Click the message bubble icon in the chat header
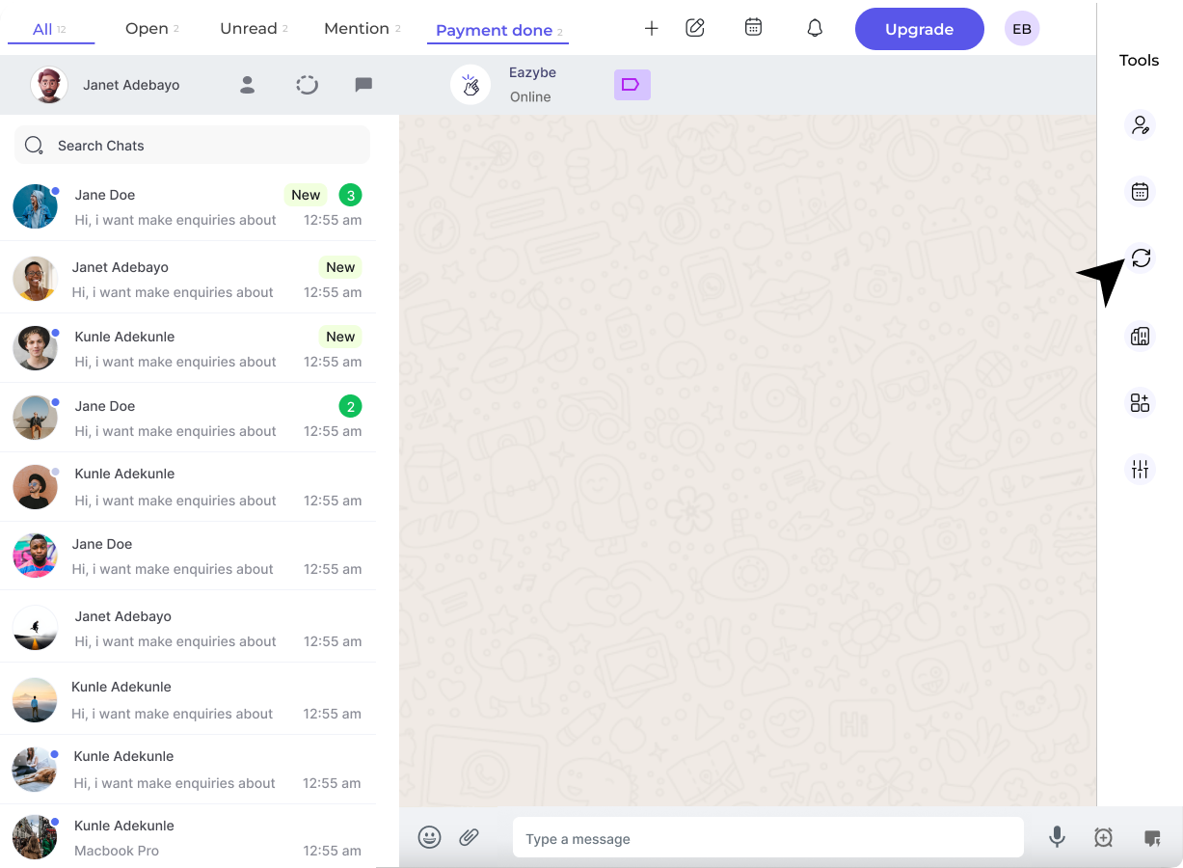 point(363,85)
